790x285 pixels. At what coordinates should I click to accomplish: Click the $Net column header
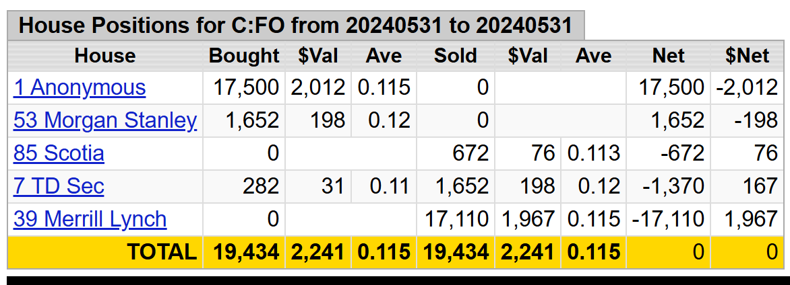pos(748,56)
